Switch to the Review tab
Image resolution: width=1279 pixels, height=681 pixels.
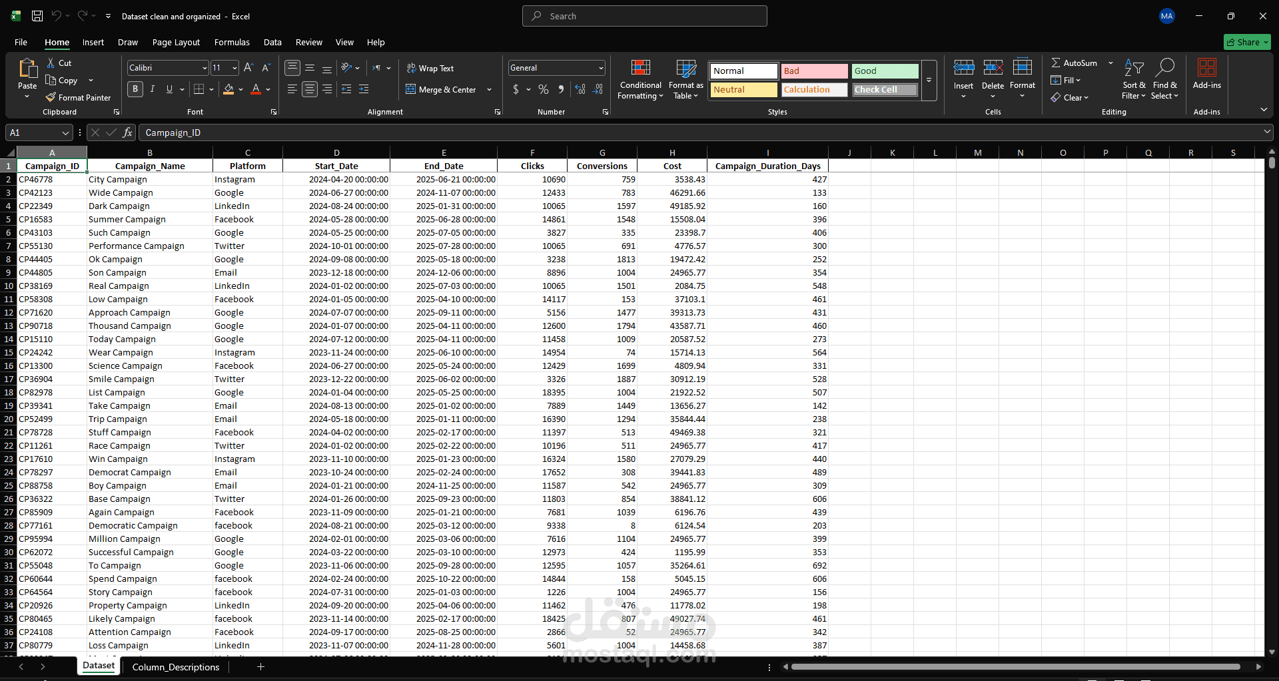coord(309,42)
